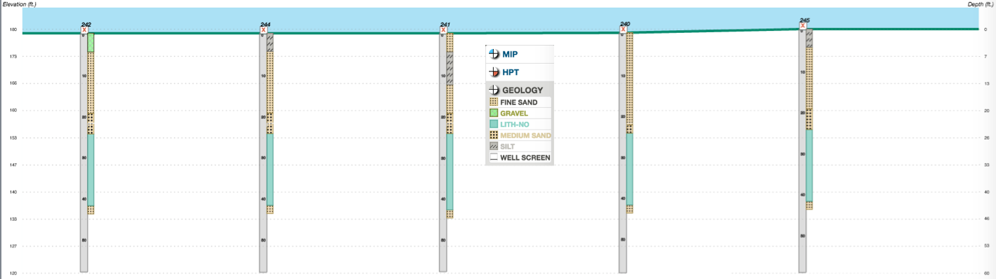996x279 pixels.
Task: Click the green gravel interval in well 242
Action: pyautogui.click(x=90, y=43)
